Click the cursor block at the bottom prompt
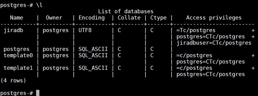Viewport: 258px width, 96px height. pos(38,93)
